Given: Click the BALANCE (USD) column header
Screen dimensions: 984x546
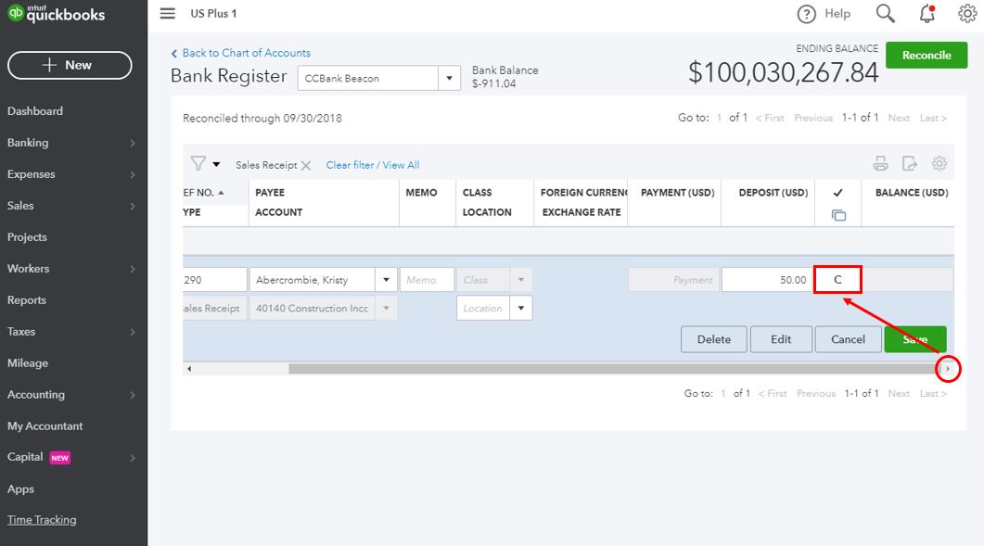Looking at the screenshot, I should click(x=912, y=193).
